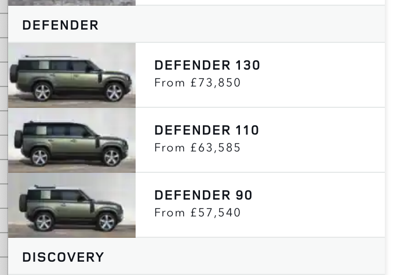Image resolution: width=408 pixels, height=275 pixels.
Task: Collapse the DEFENDER section header
Action: click(x=196, y=24)
